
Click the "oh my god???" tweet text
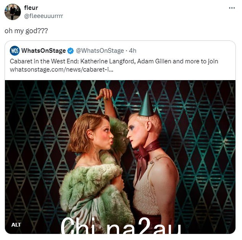(x=26, y=31)
